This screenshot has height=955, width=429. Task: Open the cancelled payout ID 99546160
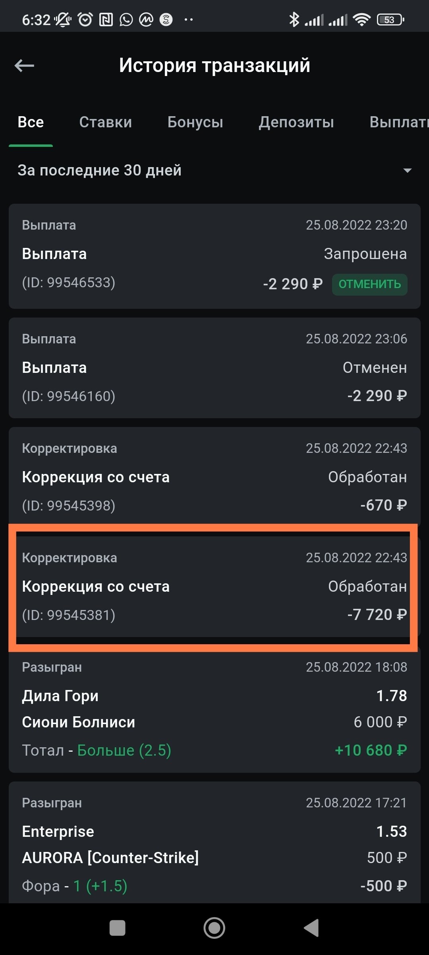214,368
